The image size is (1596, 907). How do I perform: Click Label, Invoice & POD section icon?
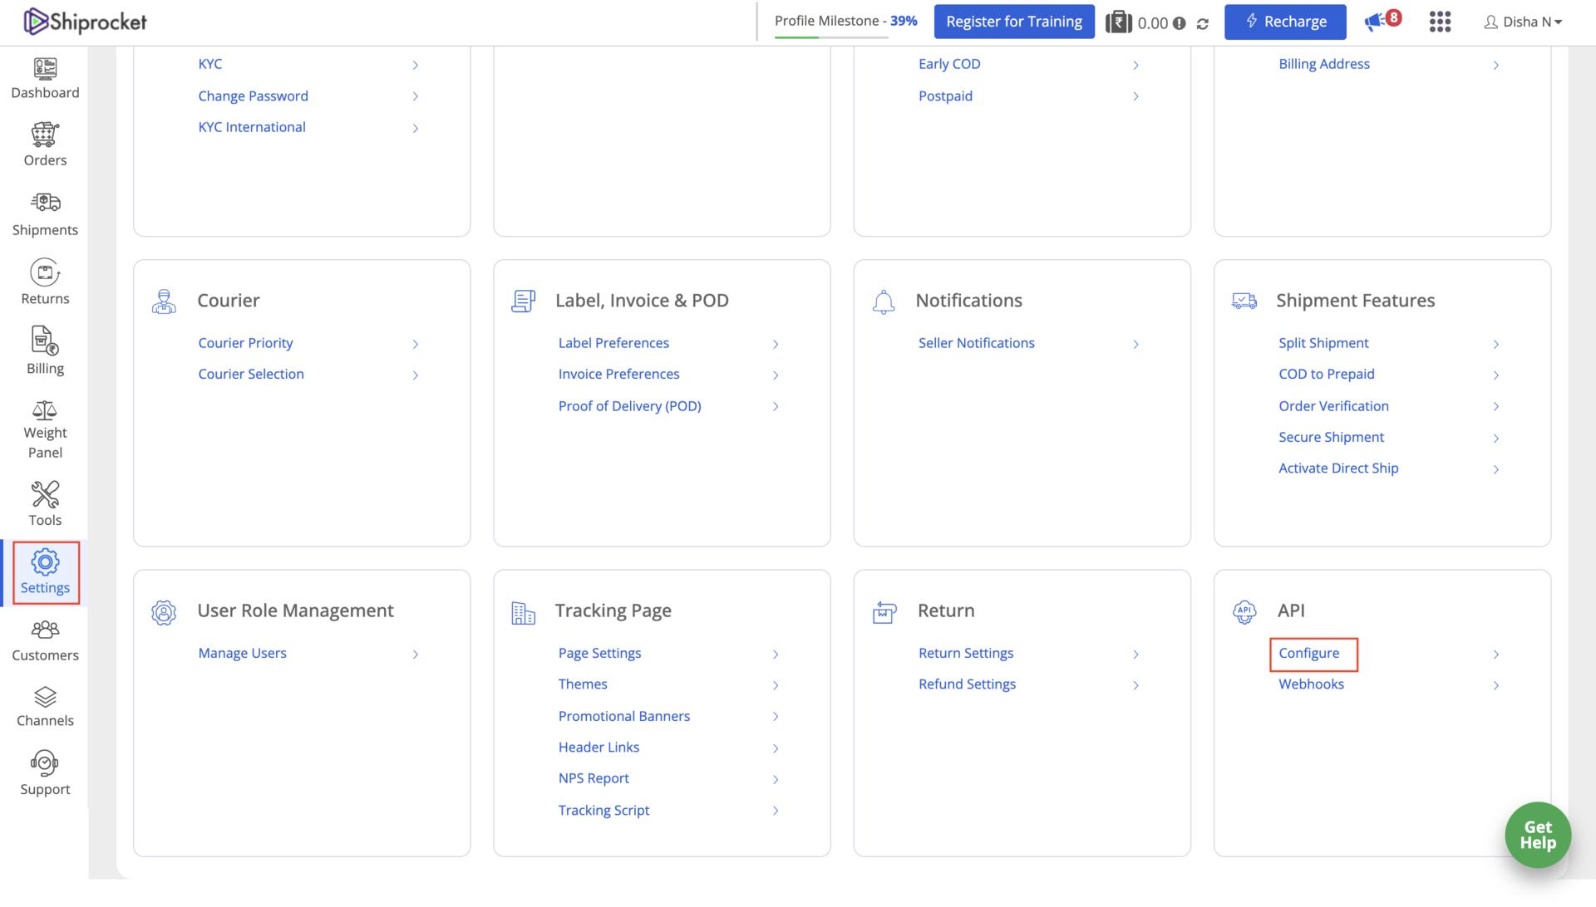point(523,302)
